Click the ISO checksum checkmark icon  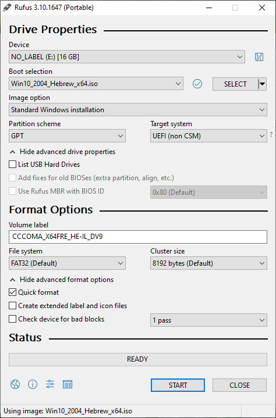197,84
